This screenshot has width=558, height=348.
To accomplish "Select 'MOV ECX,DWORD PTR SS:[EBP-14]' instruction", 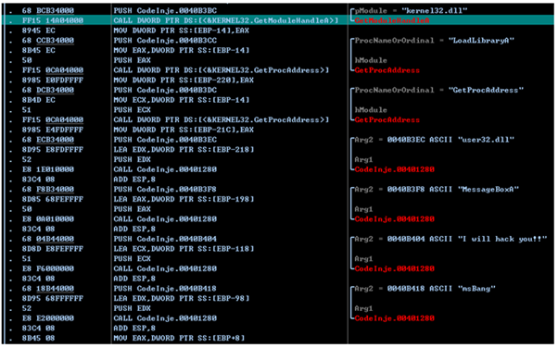I will pyautogui.click(x=182, y=100).
